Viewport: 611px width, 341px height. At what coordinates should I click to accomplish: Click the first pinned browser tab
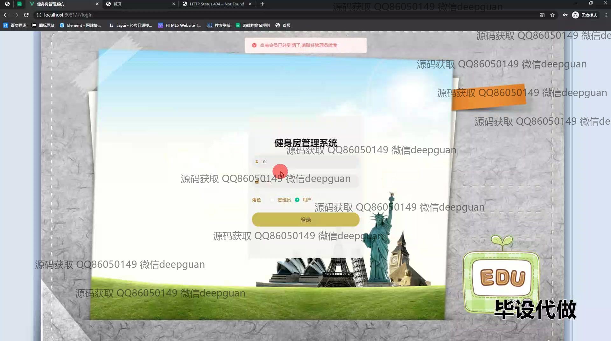[7, 4]
